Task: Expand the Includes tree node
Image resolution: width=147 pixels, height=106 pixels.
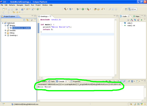Action: pyautogui.click(x=5, y=30)
